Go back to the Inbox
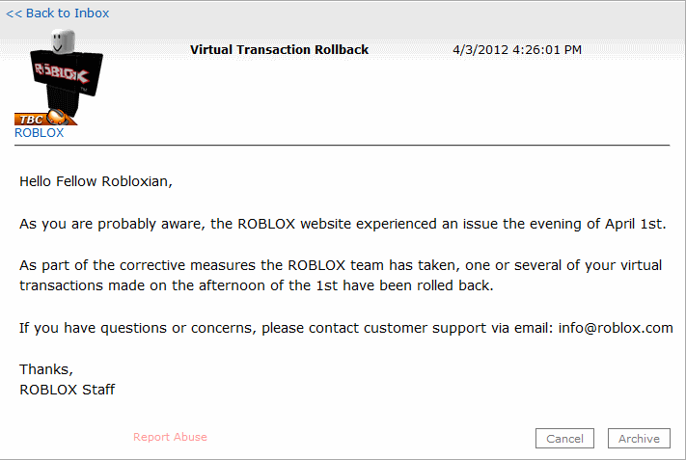 [57, 14]
